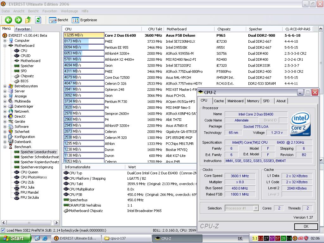Screen dimensions: 324x243
Task: Open the Werkzeuge menu
Action: tap(69, 11)
